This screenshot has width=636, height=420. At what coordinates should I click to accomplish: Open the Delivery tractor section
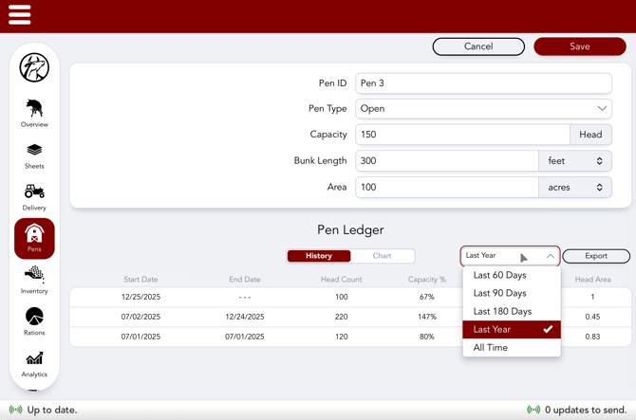pos(34,197)
